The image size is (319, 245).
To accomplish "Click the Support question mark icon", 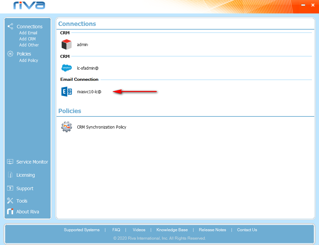I will 10,188.
